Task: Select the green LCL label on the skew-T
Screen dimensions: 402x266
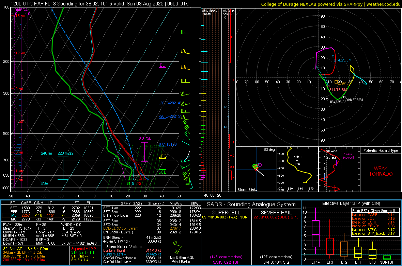Action: point(162,172)
